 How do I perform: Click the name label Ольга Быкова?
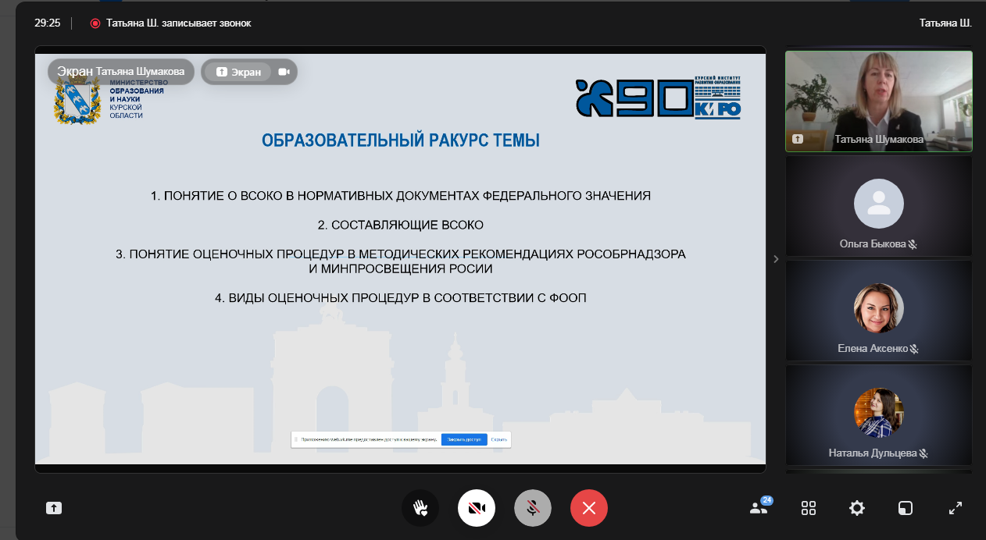pyautogui.click(x=872, y=244)
